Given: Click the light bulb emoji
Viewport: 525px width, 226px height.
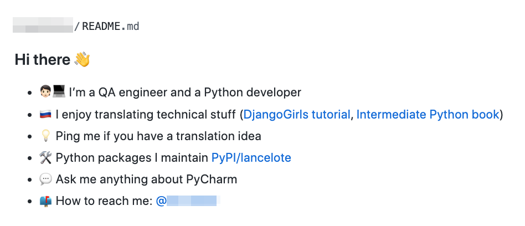Looking at the screenshot, I should [x=45, y=136].
